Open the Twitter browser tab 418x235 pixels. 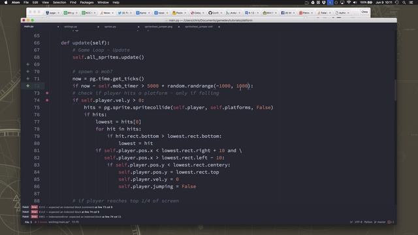point(125,13)
